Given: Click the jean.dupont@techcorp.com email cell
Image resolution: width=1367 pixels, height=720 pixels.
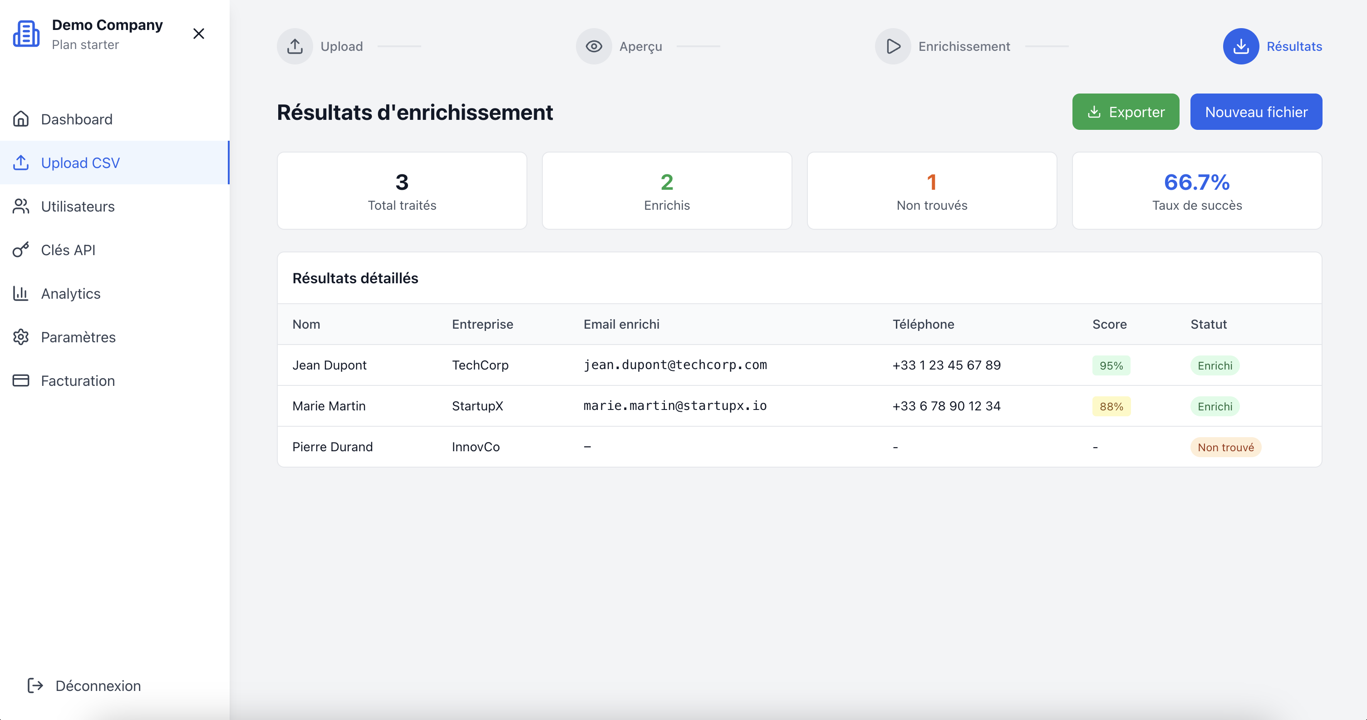Looking at the screenshot, I should (x=675, y=365).
